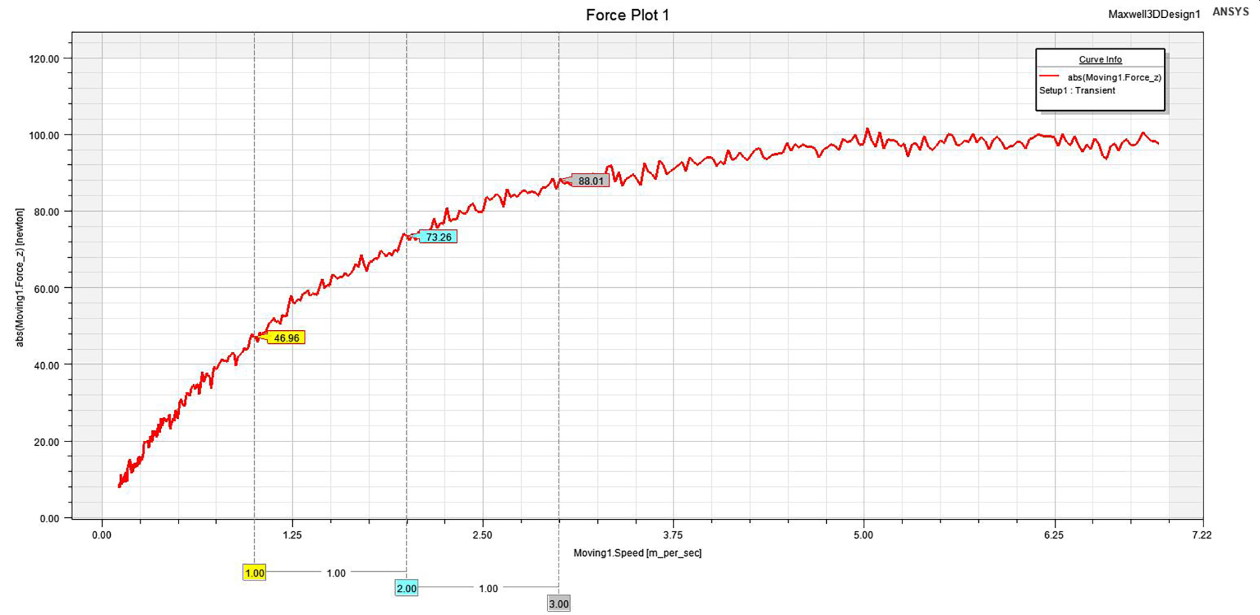Select the vertical Y axis title label
The width and height of the screenshot is (1260, 615).
(x=20, y=278)
